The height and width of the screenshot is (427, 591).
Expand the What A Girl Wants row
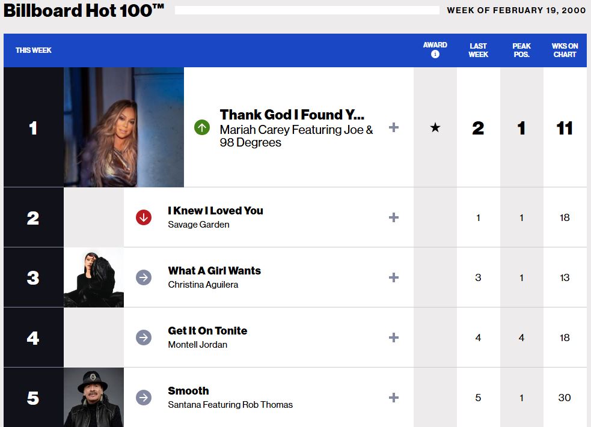click(x=394, y=277)
